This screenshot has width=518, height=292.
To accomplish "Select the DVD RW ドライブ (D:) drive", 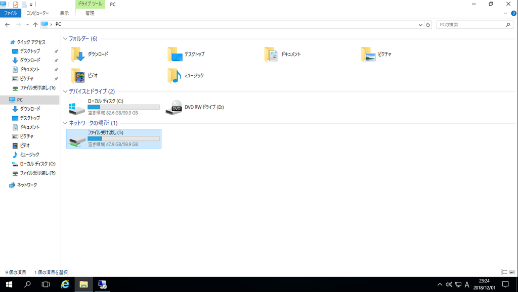I will coord(195,107).
